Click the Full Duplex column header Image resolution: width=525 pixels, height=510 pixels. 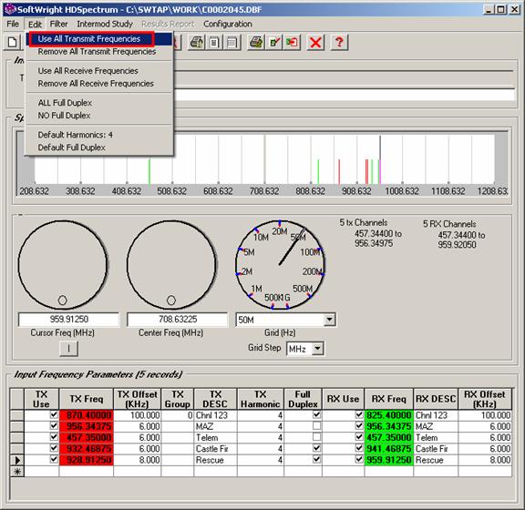303,399
